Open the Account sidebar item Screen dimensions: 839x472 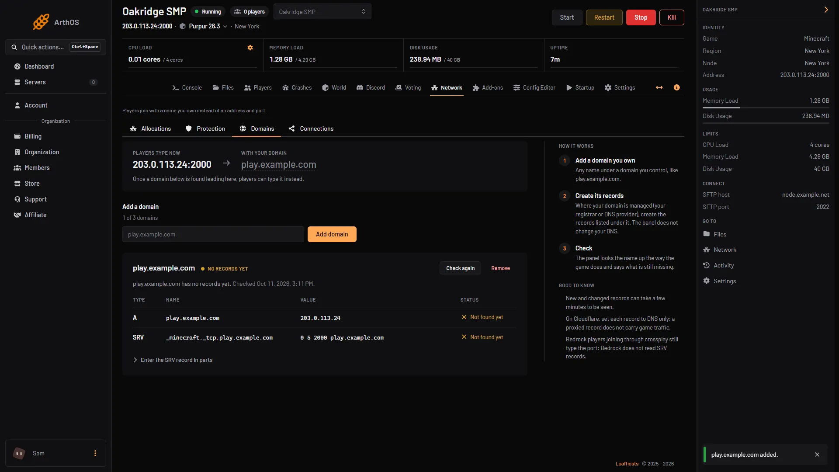55,105
